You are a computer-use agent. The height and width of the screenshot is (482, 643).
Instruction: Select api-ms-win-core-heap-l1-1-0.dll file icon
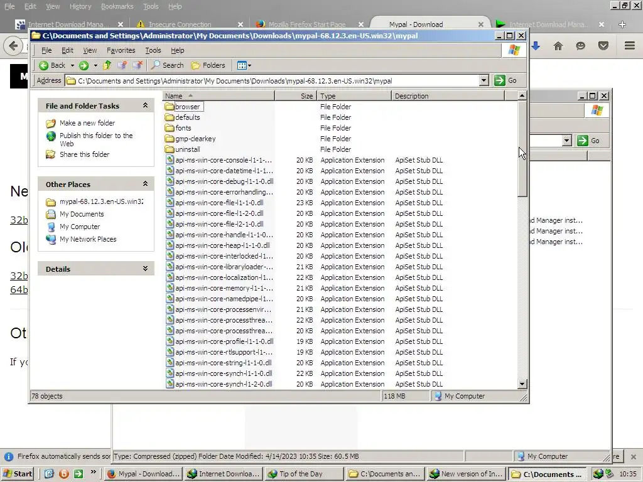[170, 245]
